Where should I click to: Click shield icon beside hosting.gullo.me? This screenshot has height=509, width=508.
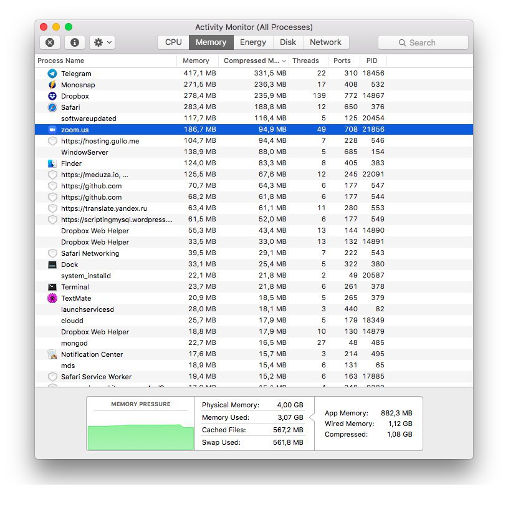tap(52, 141)
